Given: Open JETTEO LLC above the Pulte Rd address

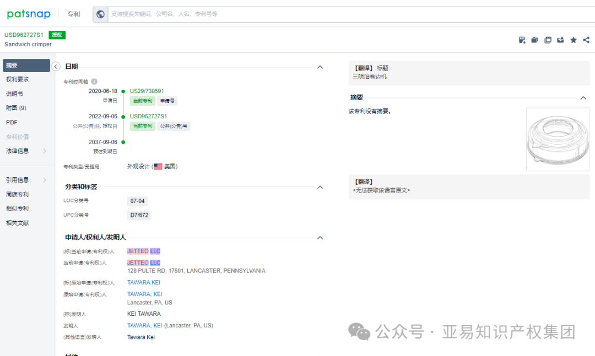Looking at the screenshot, I should coord(144,262).
